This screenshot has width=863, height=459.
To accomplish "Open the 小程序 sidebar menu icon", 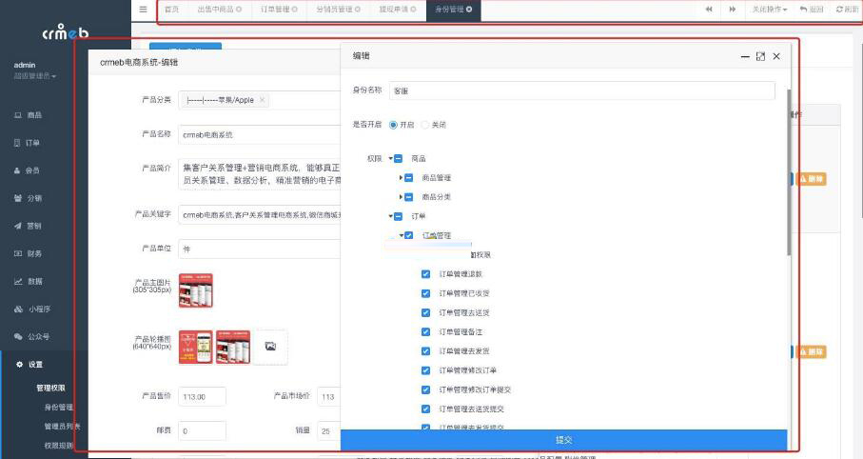I will tap(18, 309).
